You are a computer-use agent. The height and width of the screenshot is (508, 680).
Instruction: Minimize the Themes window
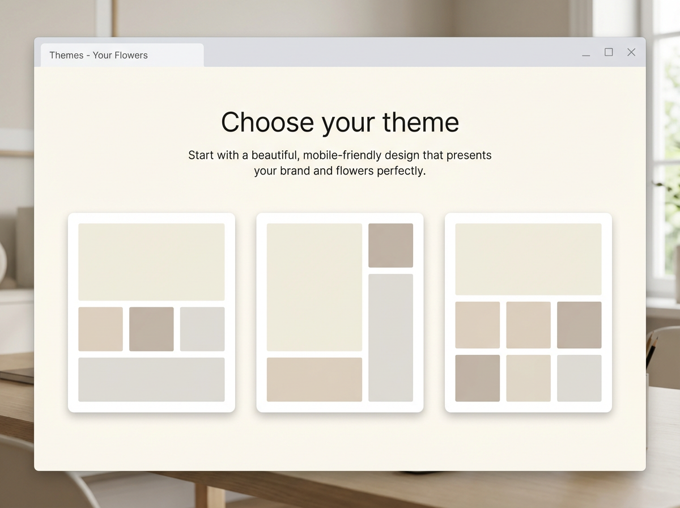586,53
